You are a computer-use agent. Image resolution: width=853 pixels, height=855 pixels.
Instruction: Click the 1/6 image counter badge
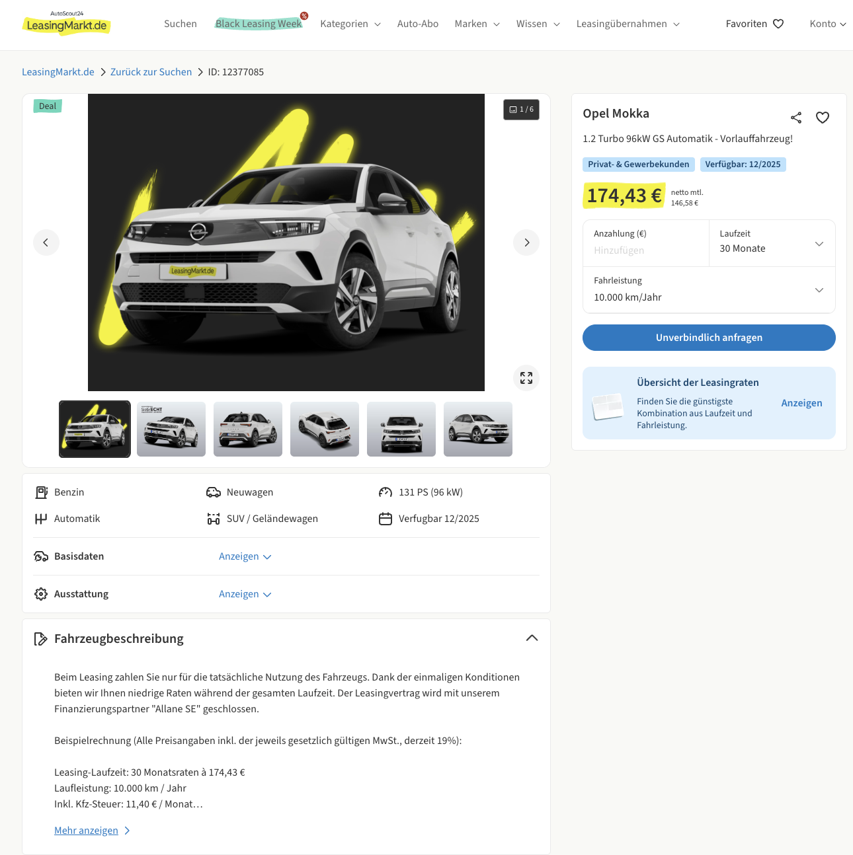tap(521, 110)
